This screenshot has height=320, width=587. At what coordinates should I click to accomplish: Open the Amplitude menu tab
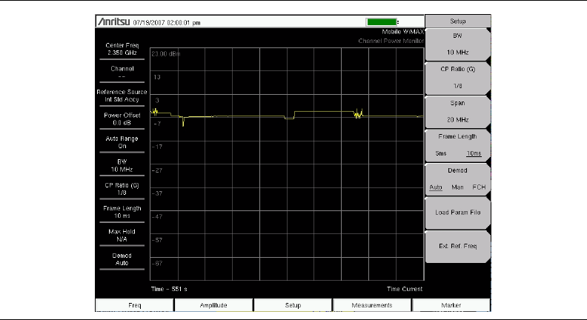(213, 305)
